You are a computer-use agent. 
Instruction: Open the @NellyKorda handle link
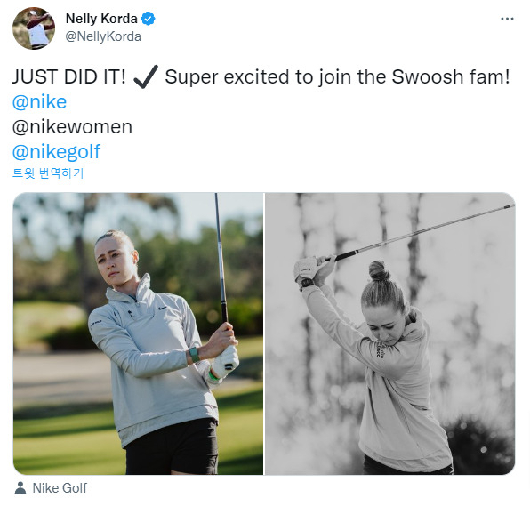click(x=103, y=36)
